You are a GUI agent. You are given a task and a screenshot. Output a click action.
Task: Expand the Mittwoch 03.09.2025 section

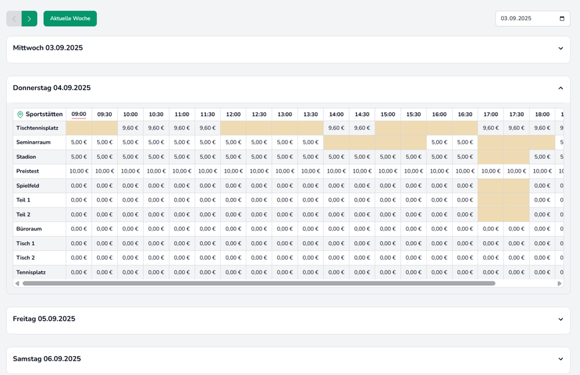coord(560,49)
